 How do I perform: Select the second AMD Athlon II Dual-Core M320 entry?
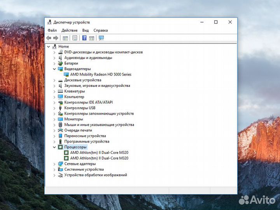click(99, 158)
